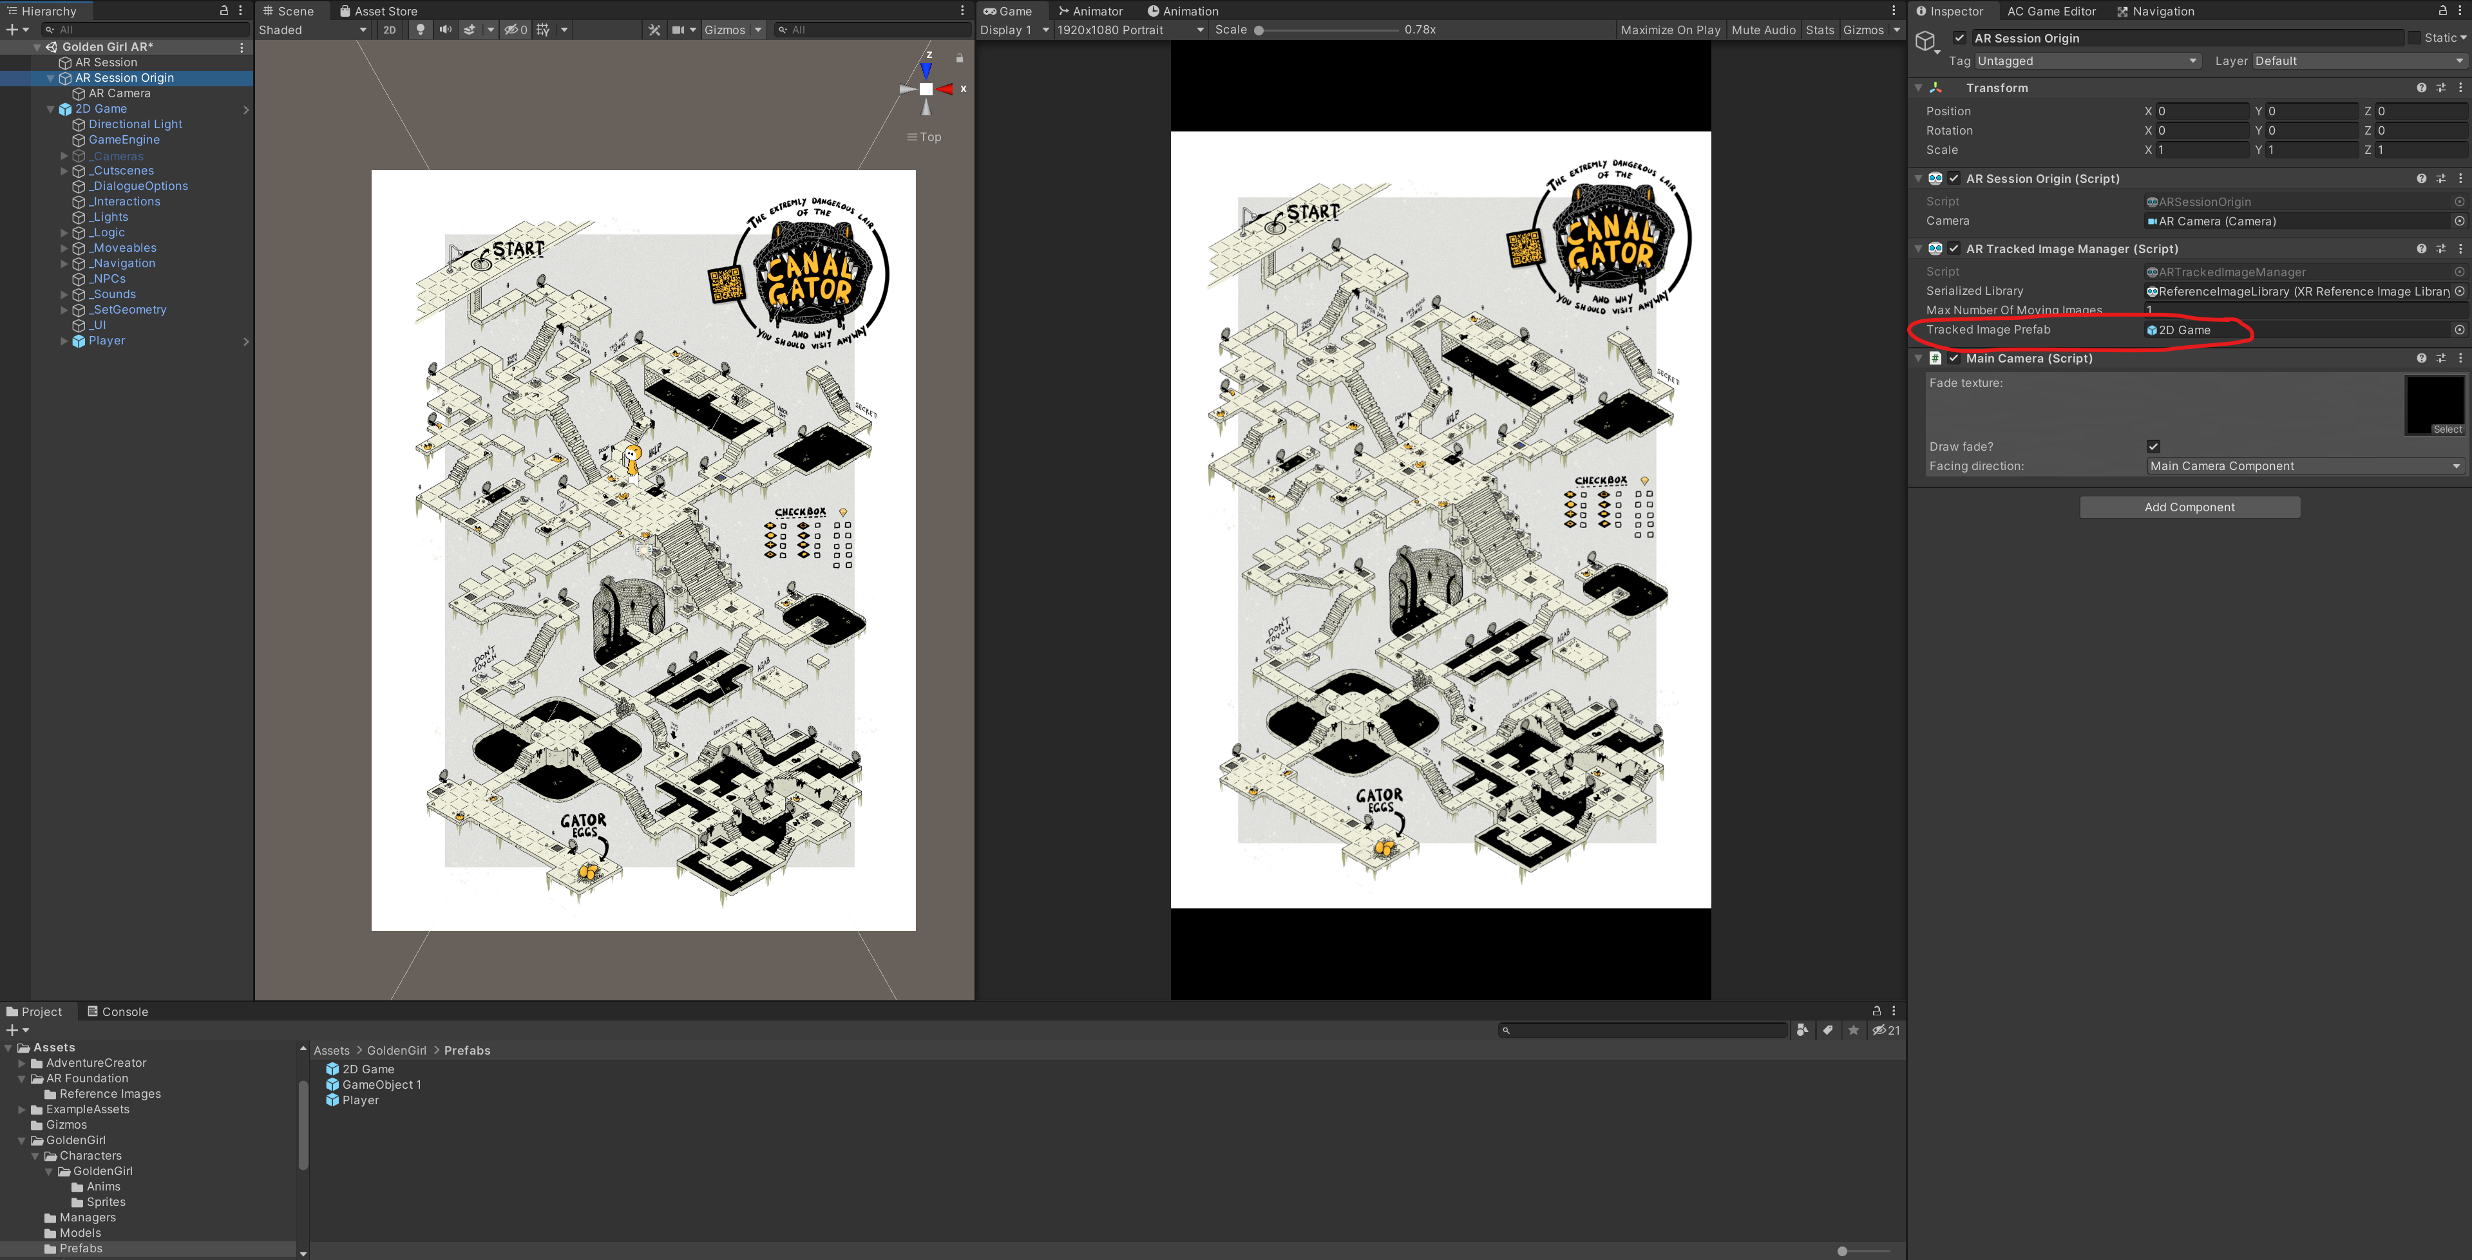Toggle AR Session Origin active checkbox
Screen dimensions: 2472x1260
coord(1959,39)
